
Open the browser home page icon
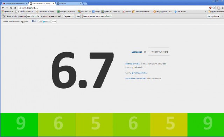point(15,8)
